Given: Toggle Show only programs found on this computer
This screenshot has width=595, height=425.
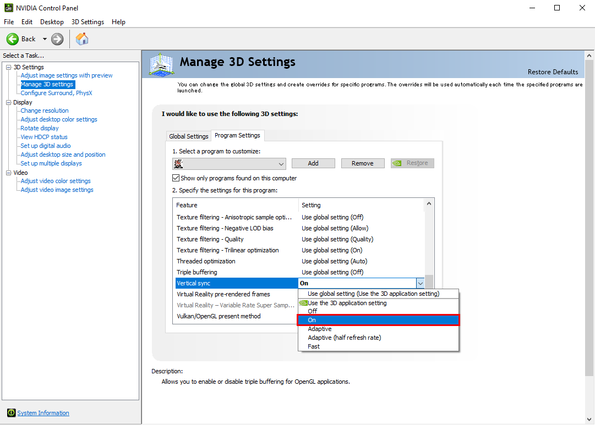Looking at the screenshot, I should tap(176, 178).
